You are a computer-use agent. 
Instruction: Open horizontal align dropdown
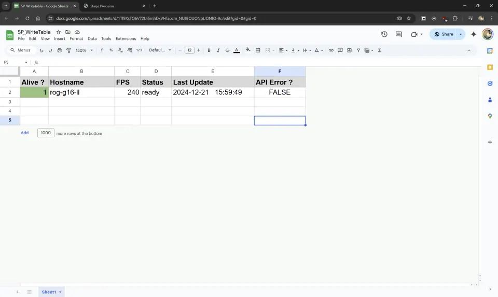coord(283,50)
